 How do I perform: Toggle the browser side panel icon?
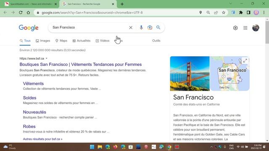(x=248, y=13)
